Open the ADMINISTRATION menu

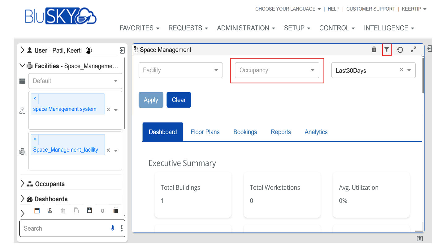246,28
